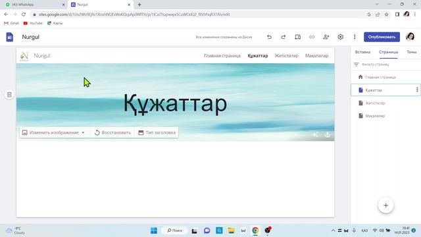Open Карты bookmark

pyautogui.click(x=55, y=23)
